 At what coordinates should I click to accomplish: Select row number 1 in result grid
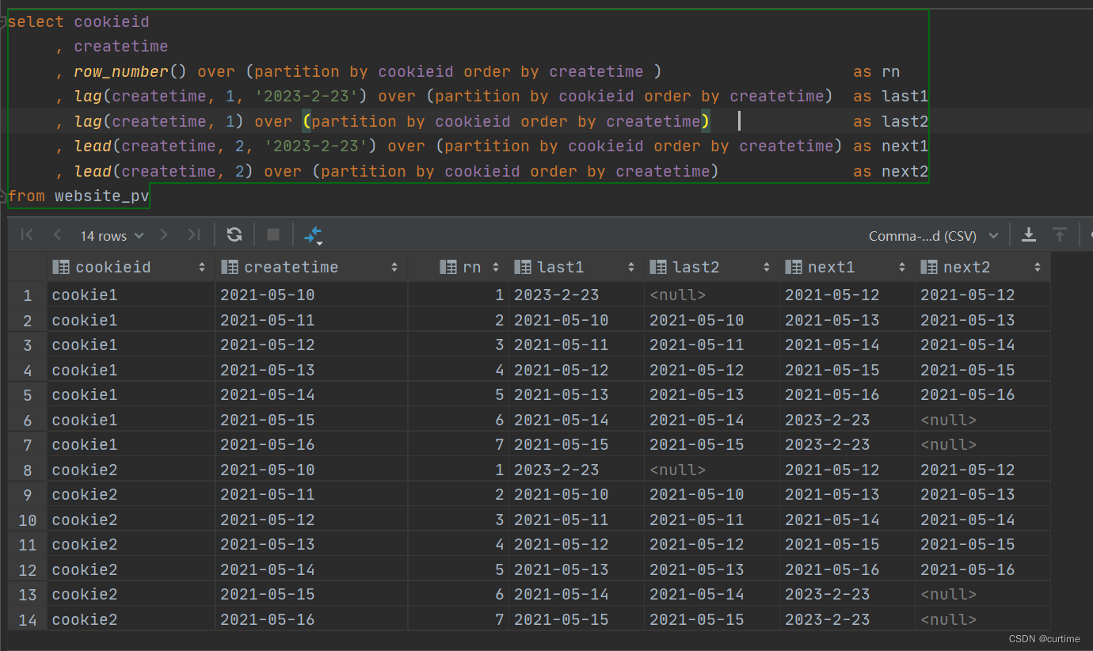click(28, 295)
